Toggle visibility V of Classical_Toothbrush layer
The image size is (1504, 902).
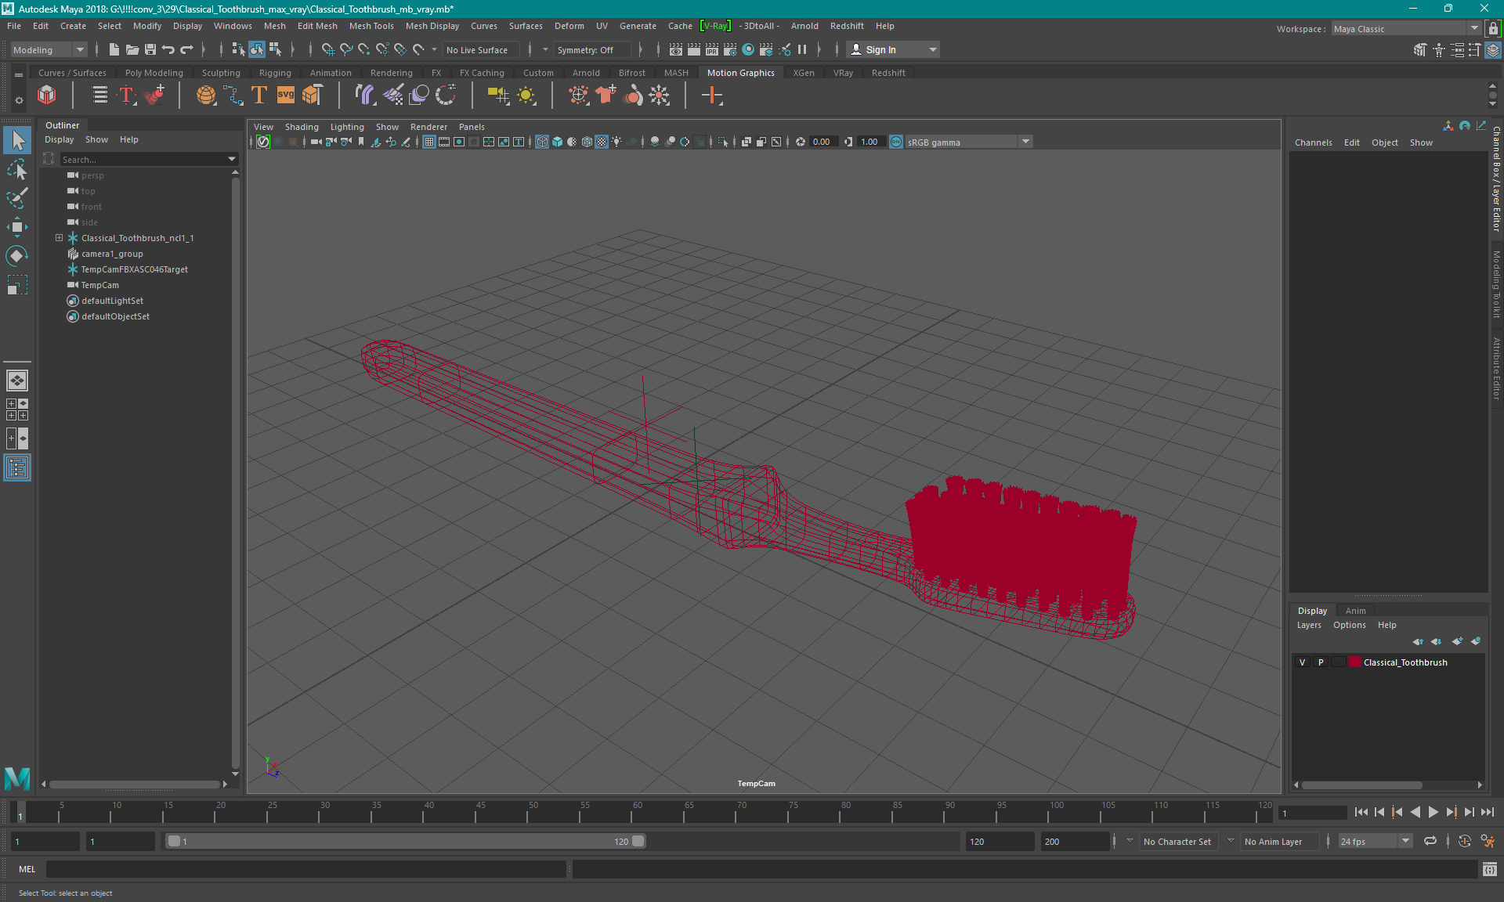tap(1303, 662)
